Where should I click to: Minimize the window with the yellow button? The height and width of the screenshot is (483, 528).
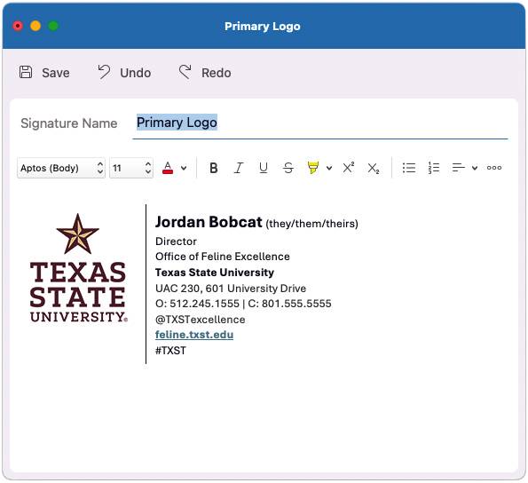coord(35,26)
